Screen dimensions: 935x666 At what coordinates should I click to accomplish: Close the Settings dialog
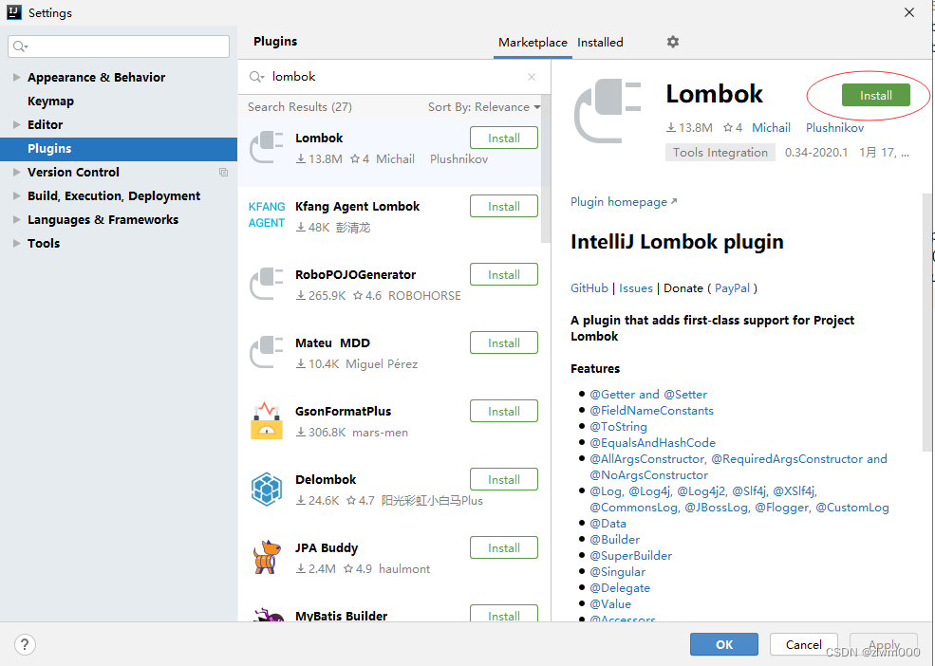tap(908, 12)
